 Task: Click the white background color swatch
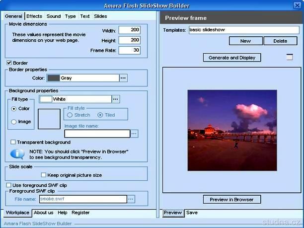click(46, 99)
